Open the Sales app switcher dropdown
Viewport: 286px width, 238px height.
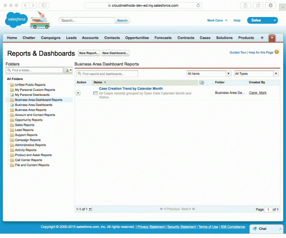coord(263,20)
